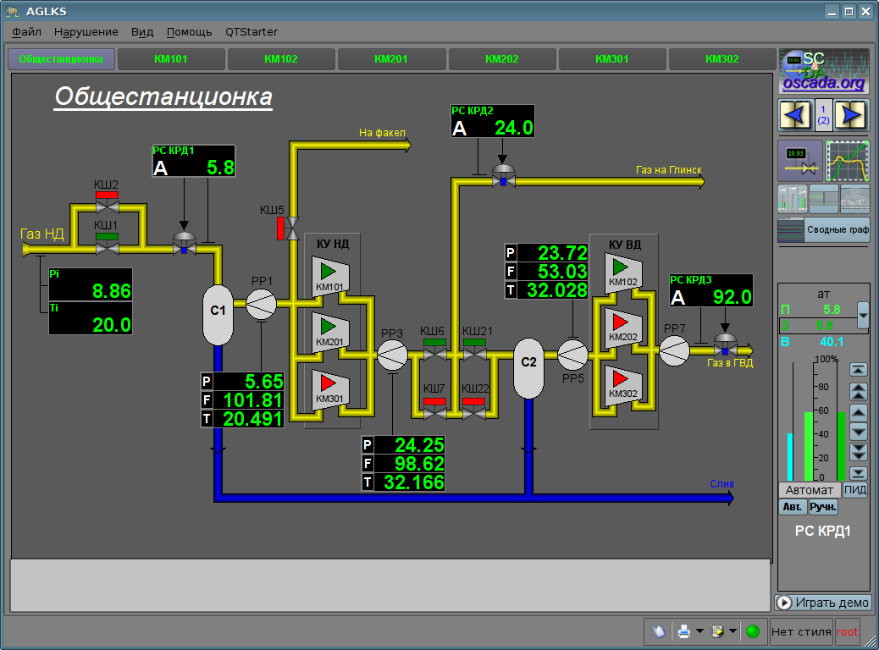Open the Нарушение menu
This screenshot has width=879, height=650.
point(86,32)
